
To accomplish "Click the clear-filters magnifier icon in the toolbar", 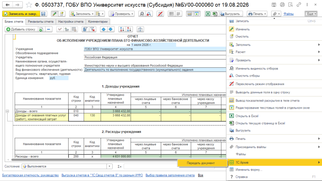I will (x=149, y=14).
